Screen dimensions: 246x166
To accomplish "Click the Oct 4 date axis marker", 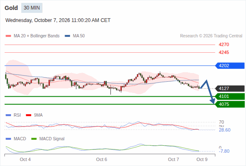I will point(25,159).
